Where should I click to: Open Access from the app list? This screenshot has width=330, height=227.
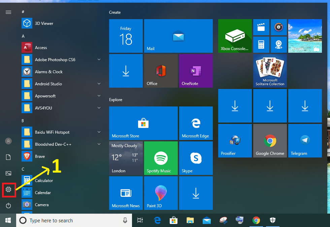61,48
